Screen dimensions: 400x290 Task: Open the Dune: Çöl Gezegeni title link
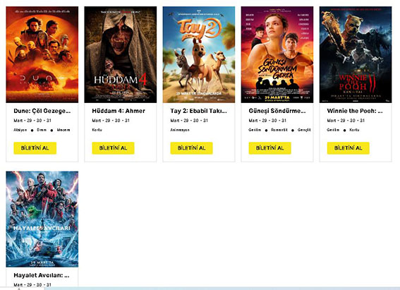tap(42, 111)
